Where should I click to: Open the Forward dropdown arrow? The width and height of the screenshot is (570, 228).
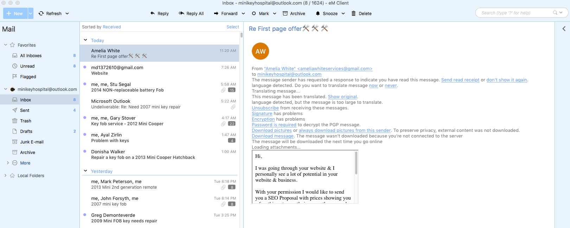coord(243,13)
